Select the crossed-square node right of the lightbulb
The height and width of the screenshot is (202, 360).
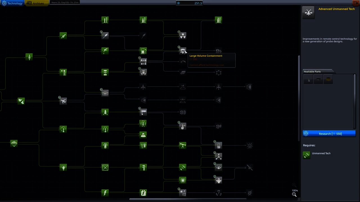click(105, 167)
